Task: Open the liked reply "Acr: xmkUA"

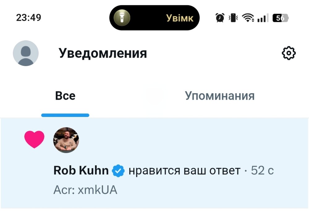Action: click(x=85, y=190)
